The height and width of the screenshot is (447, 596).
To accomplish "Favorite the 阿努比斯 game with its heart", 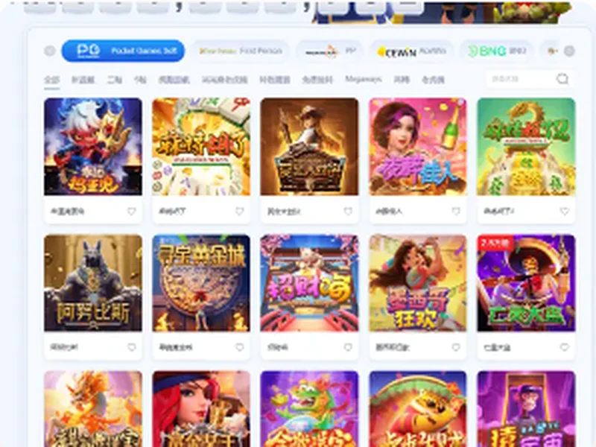I will (132, 347).
